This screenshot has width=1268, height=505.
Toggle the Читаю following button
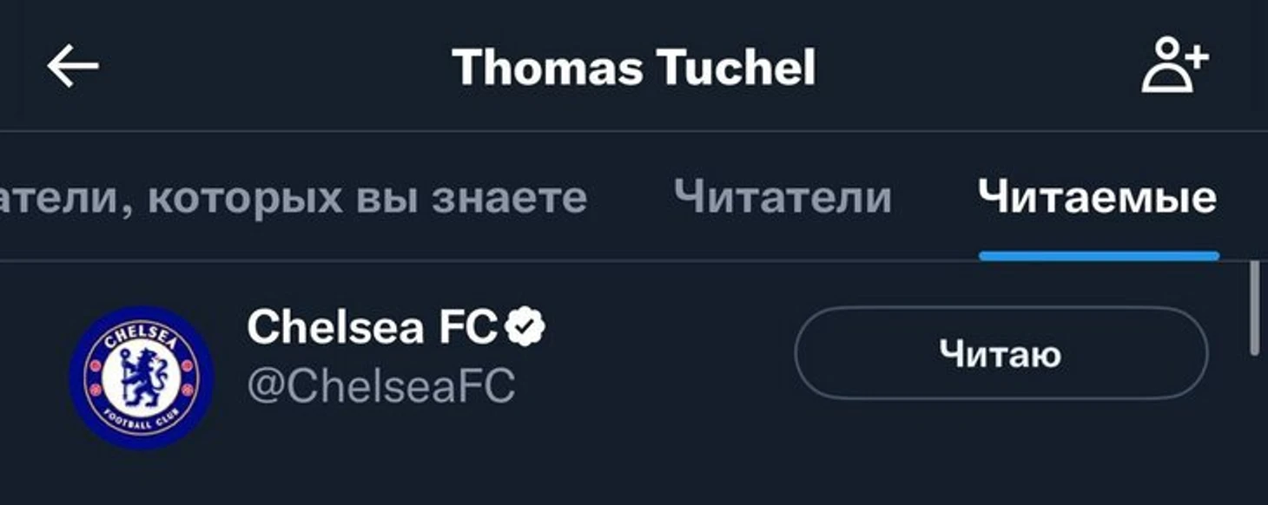tap(1001, 353)
